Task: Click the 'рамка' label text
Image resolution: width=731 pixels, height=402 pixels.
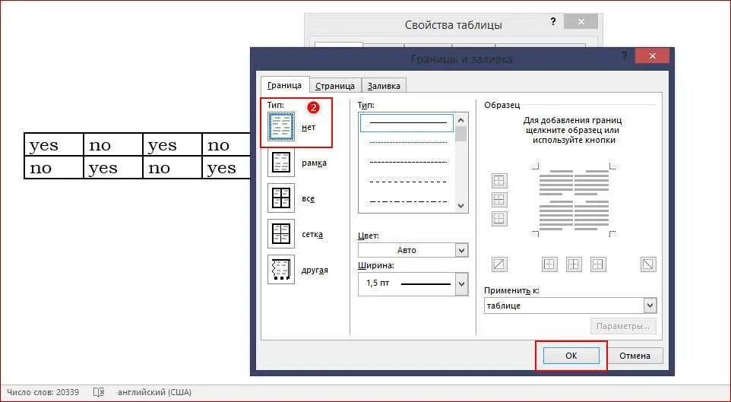Action: pyautogui.click(x=315, y=163)
